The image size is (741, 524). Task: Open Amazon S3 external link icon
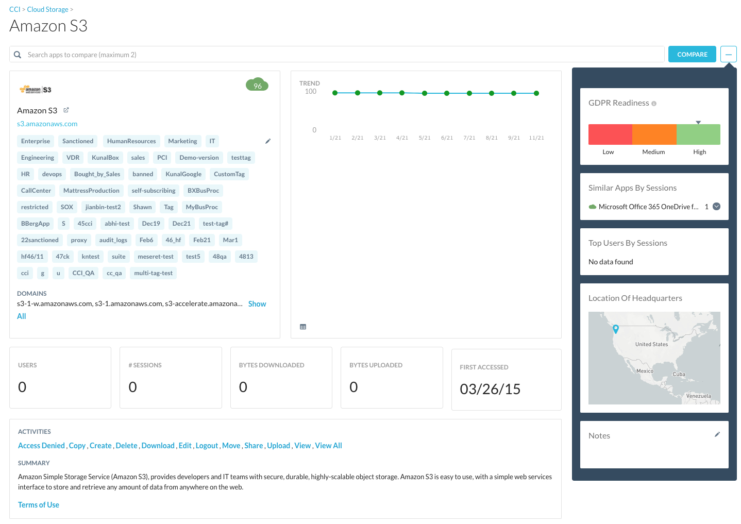pos(66,110)
